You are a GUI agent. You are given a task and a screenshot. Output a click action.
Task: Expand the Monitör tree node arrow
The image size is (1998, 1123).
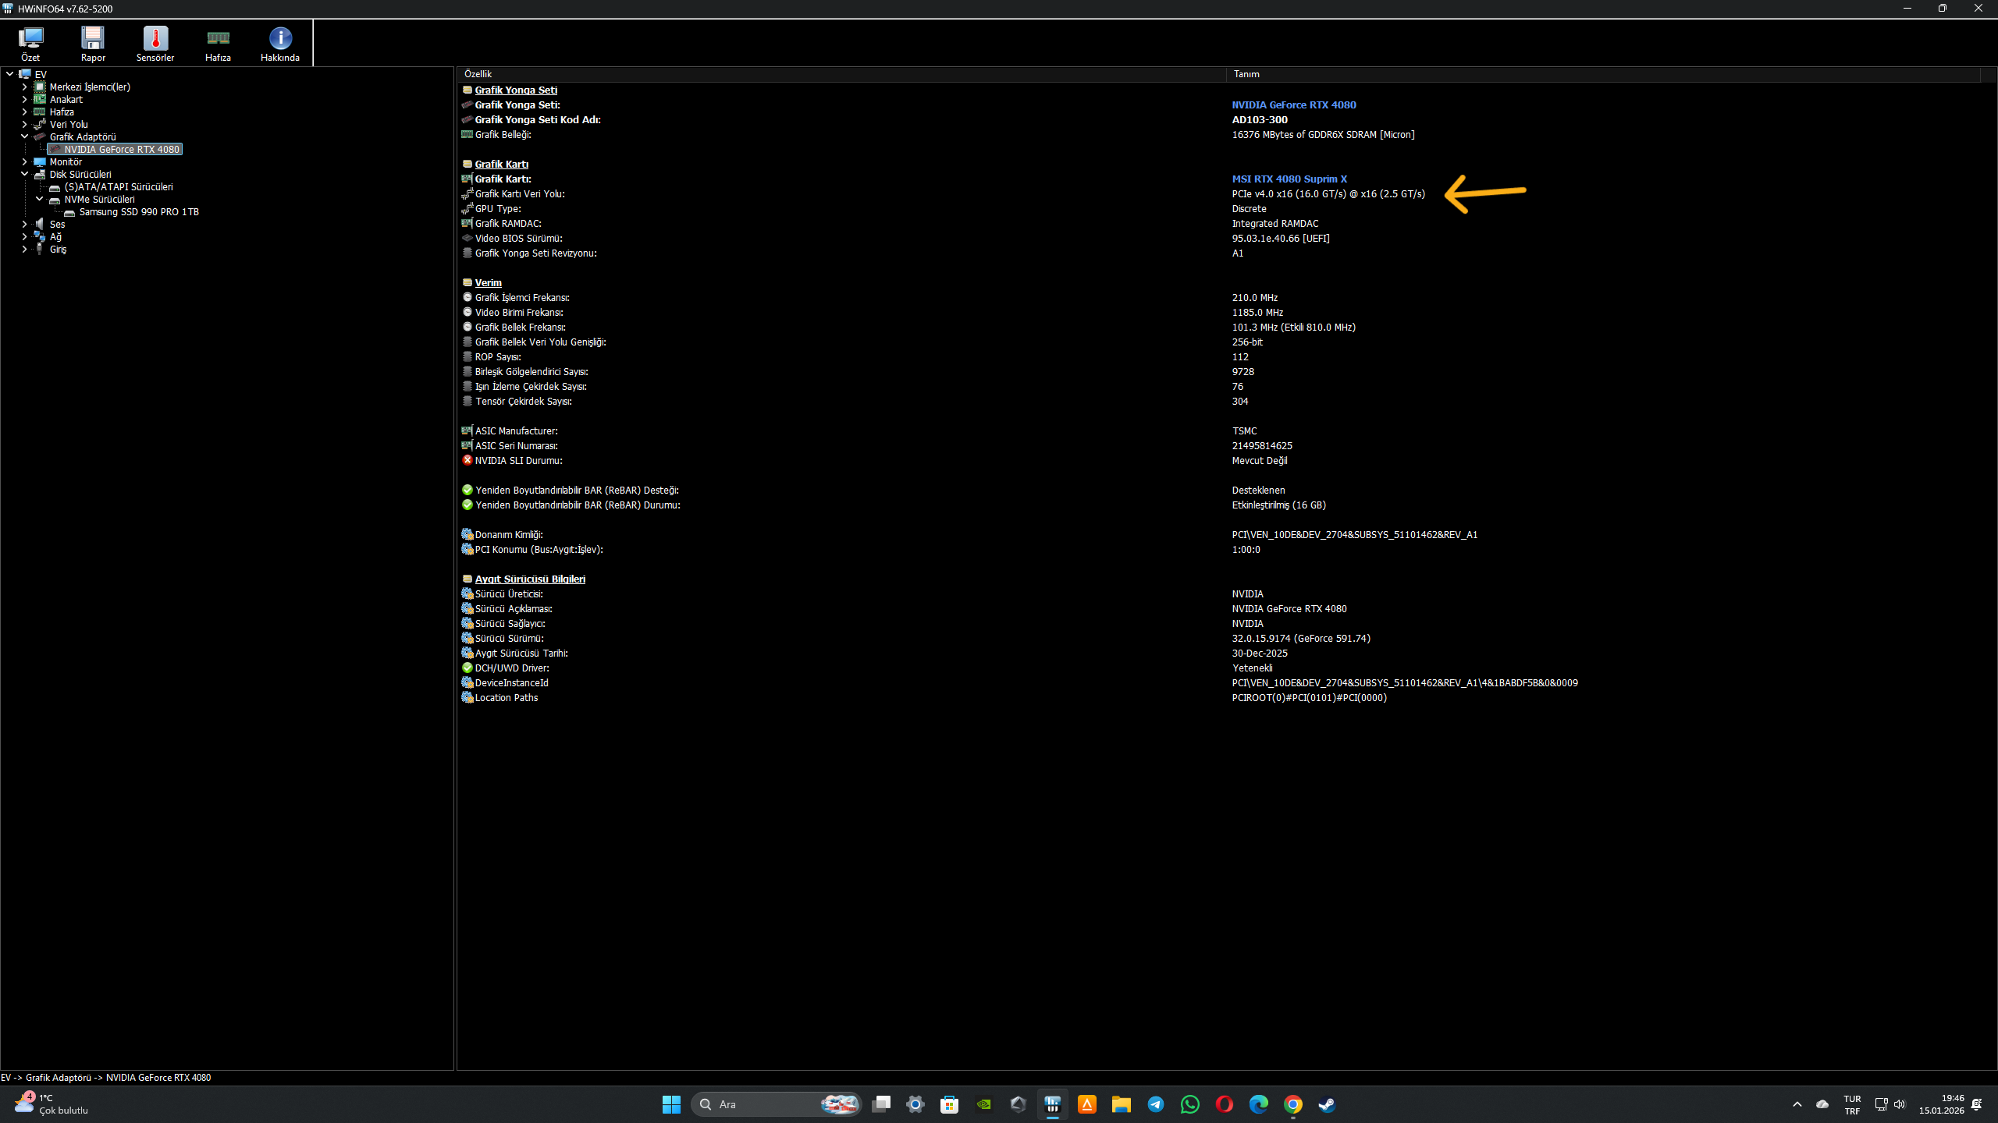click(24, 161)
